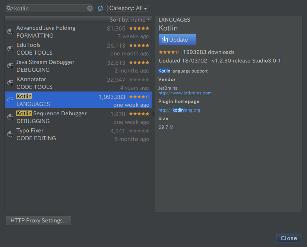Image resolution: width=307 pixels, height=247 pixels.
Task: Open the www.jetbrains.com vendor link
Action: 185,93
